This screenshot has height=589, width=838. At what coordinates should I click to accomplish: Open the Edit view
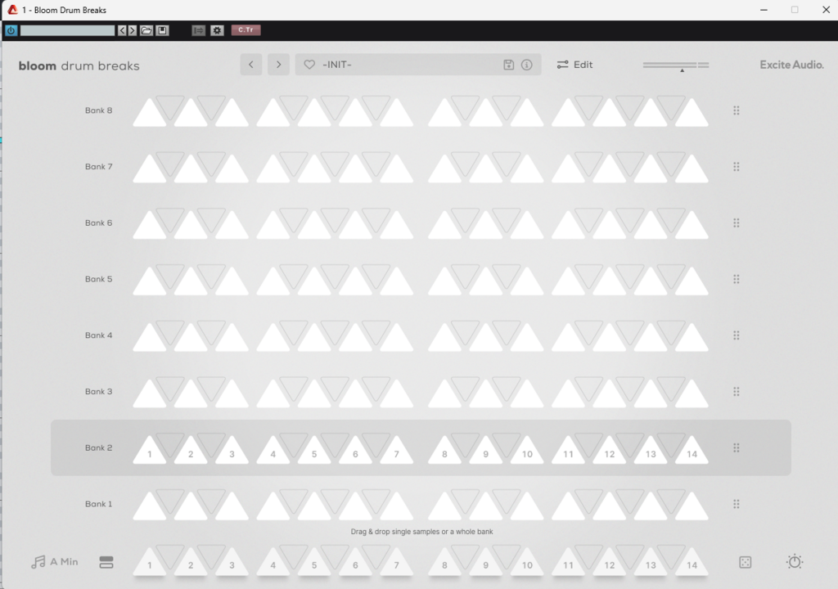pos(575,65)
